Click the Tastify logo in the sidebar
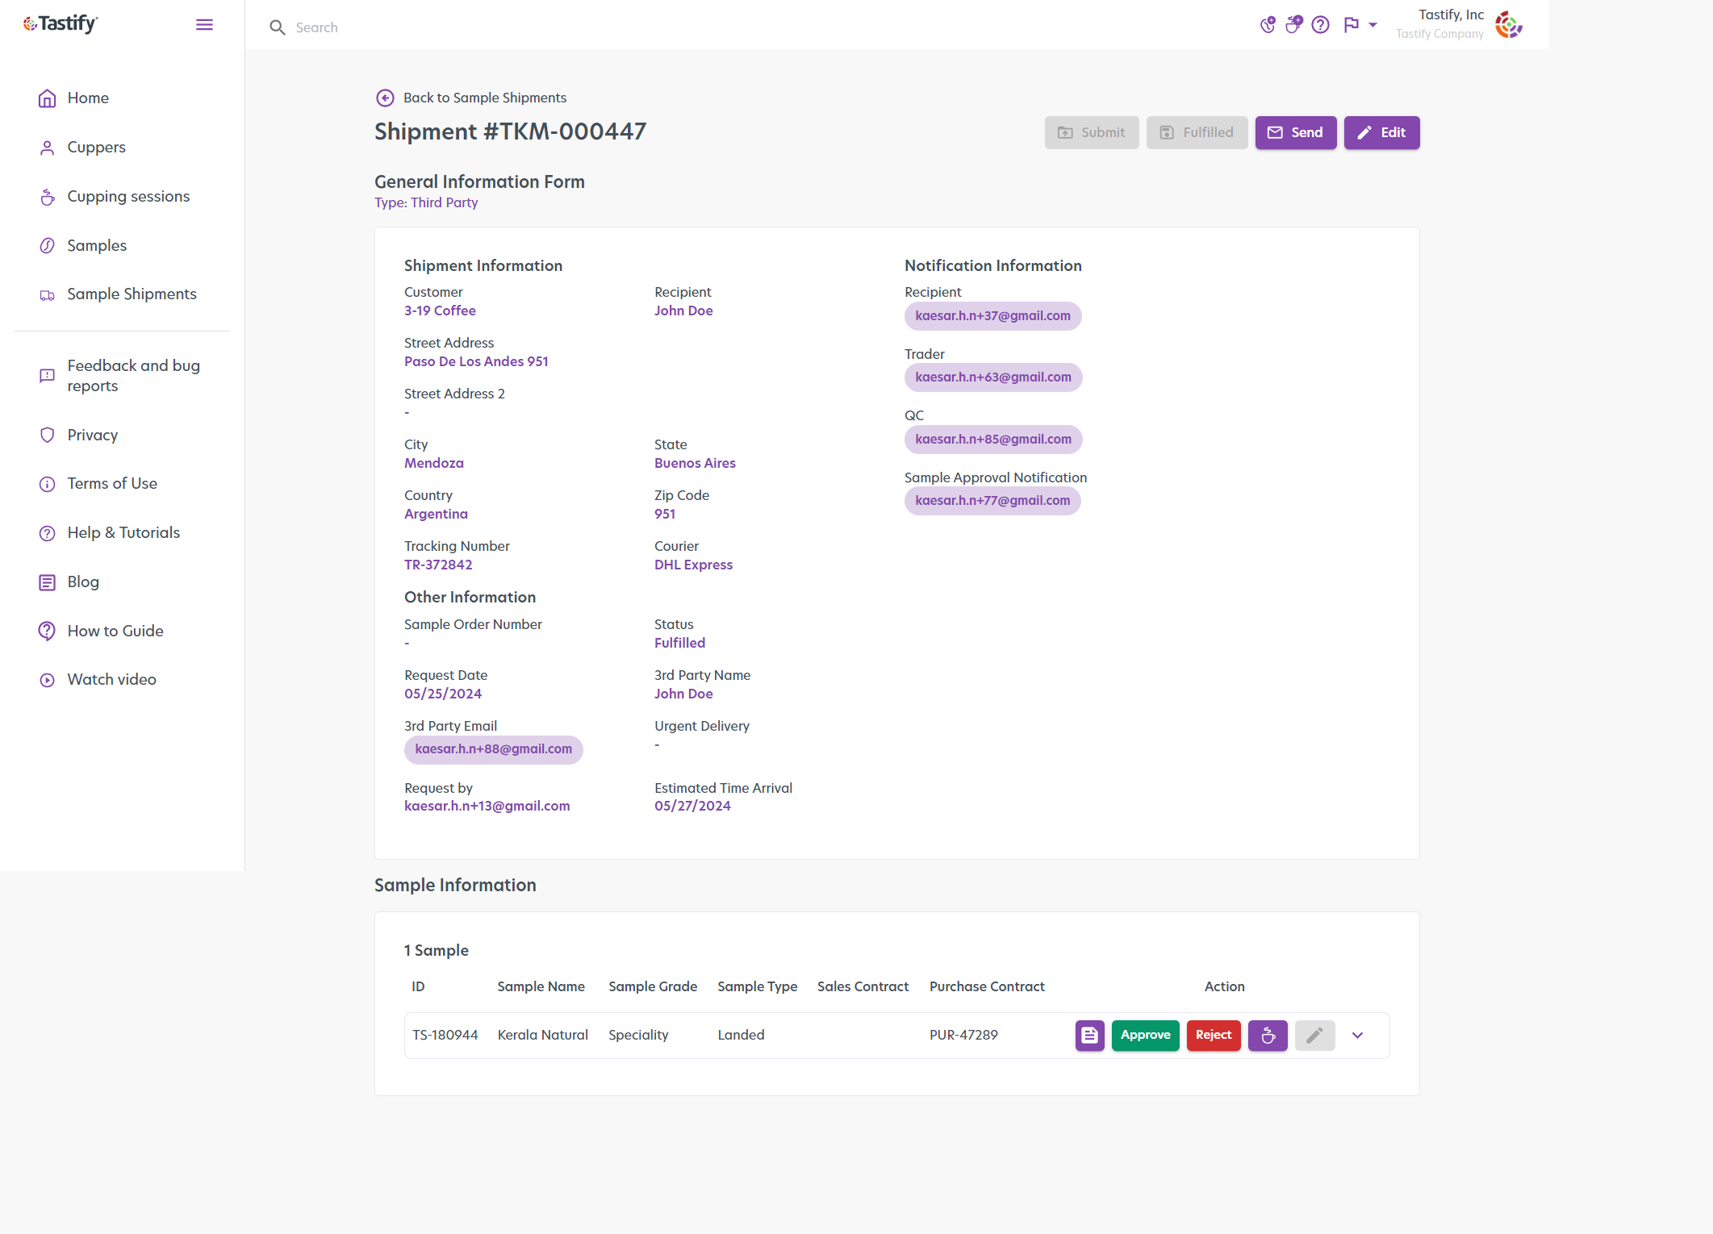Image resolution: width=1713 pixels, height=1234 pixels. (61, 24)
